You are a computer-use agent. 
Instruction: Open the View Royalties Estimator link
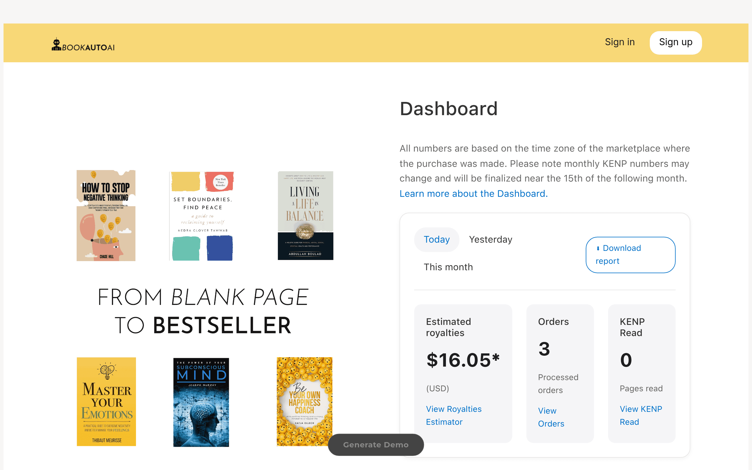pos(454,415)
